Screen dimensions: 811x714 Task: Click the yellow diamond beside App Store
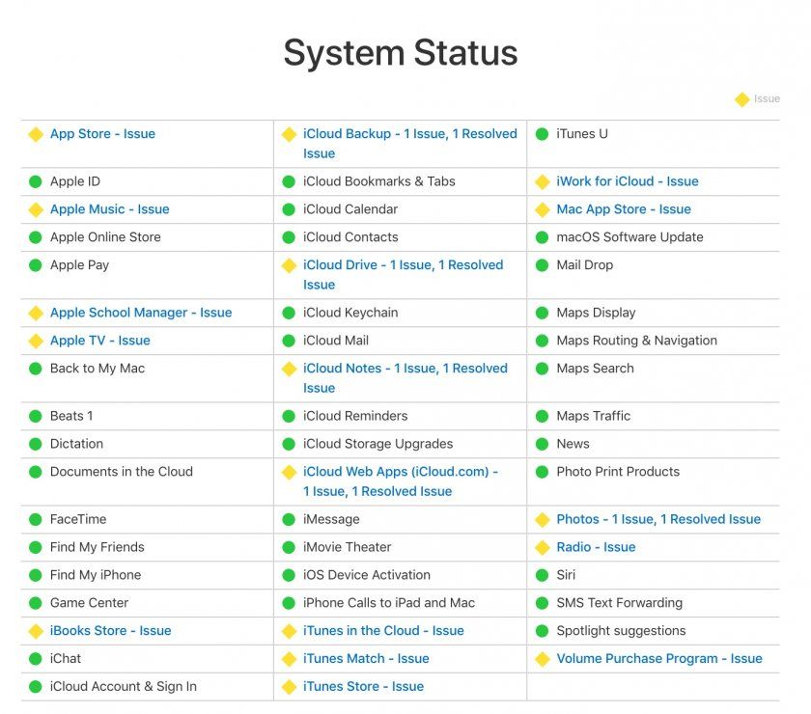(x=36, y=134)
